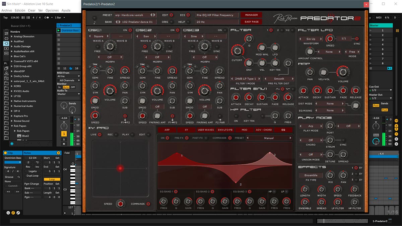Open the Sin Up LFO waveform selector
Image resolution: width=402 pixels, height=226 pixels.
311,39
